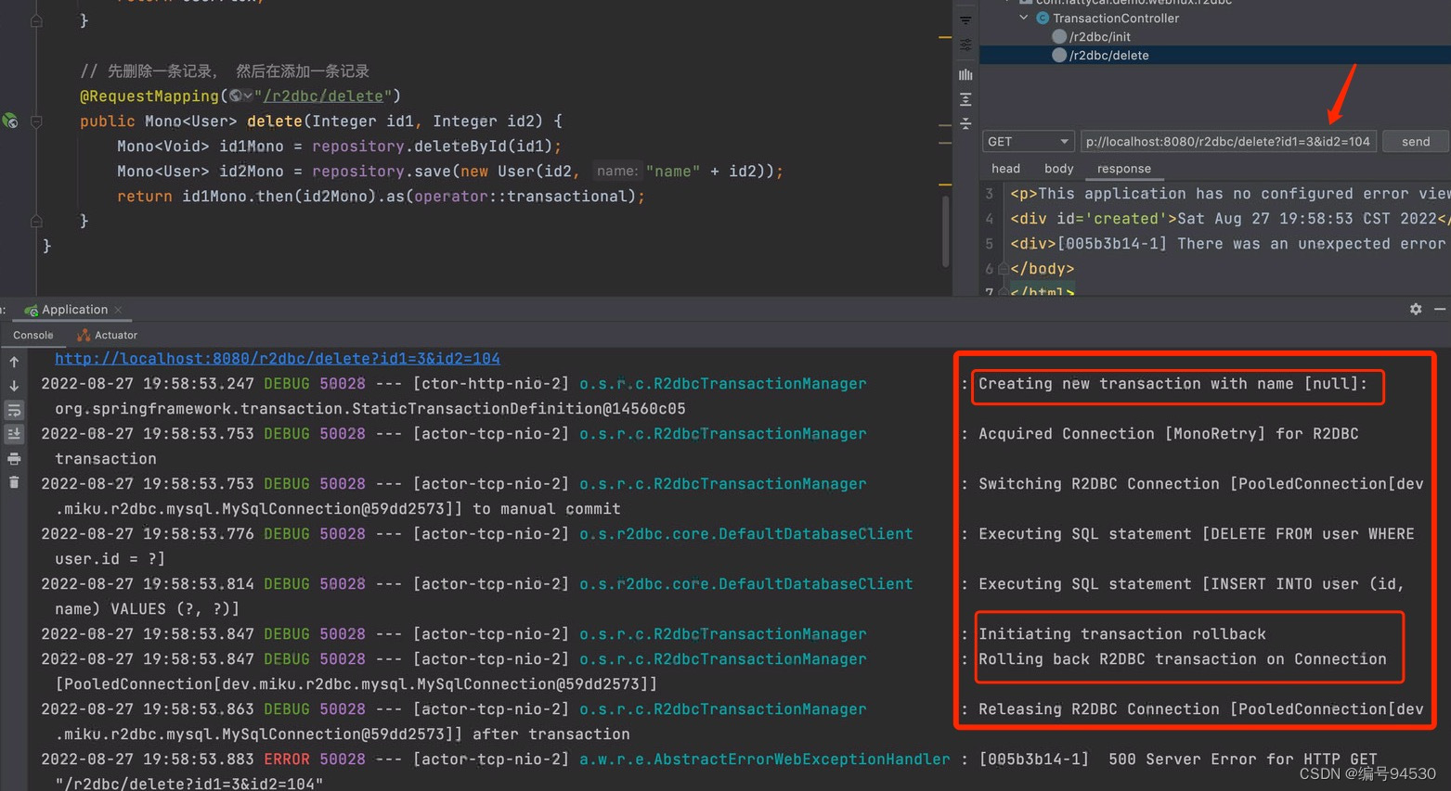Click the expand-all icon in REST sidebar

965,99
